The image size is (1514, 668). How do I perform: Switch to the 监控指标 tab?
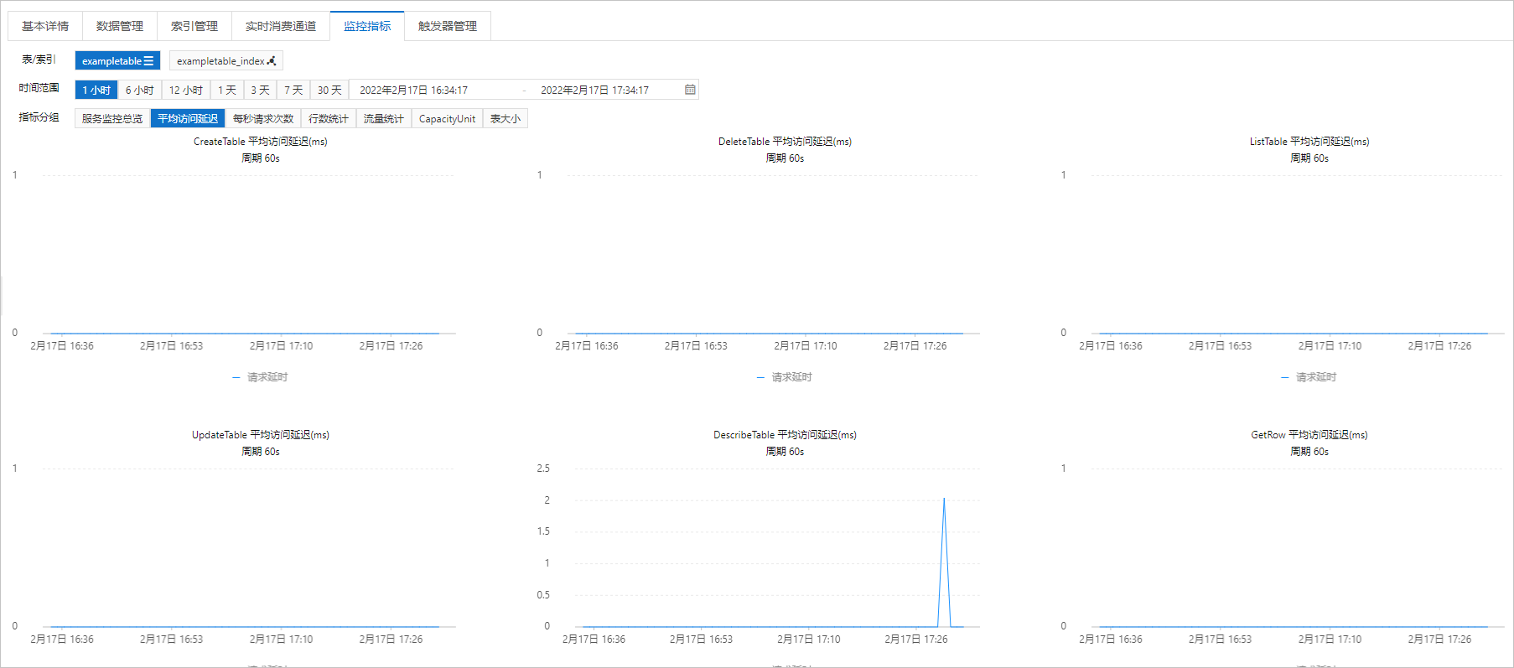pos(367,26)
